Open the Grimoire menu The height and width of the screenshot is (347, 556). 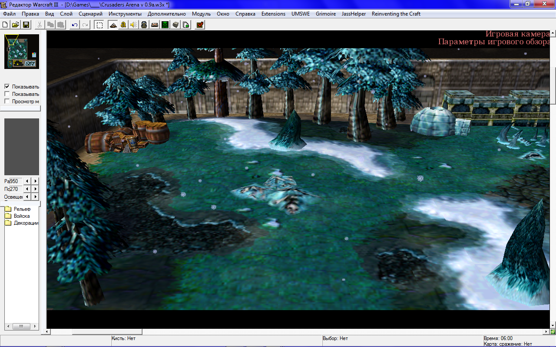[326, 14]
